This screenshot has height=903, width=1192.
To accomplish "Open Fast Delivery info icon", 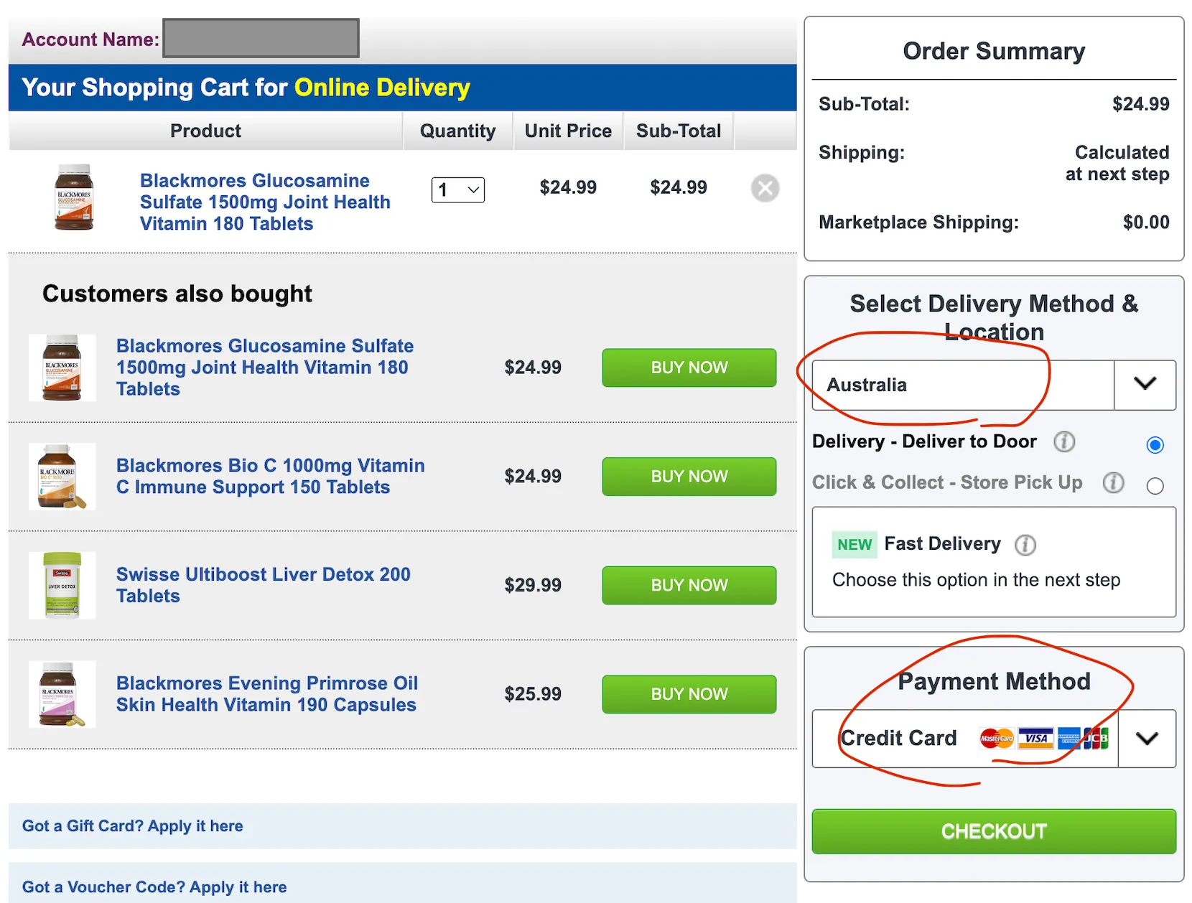I will [x=1025, y=545].
